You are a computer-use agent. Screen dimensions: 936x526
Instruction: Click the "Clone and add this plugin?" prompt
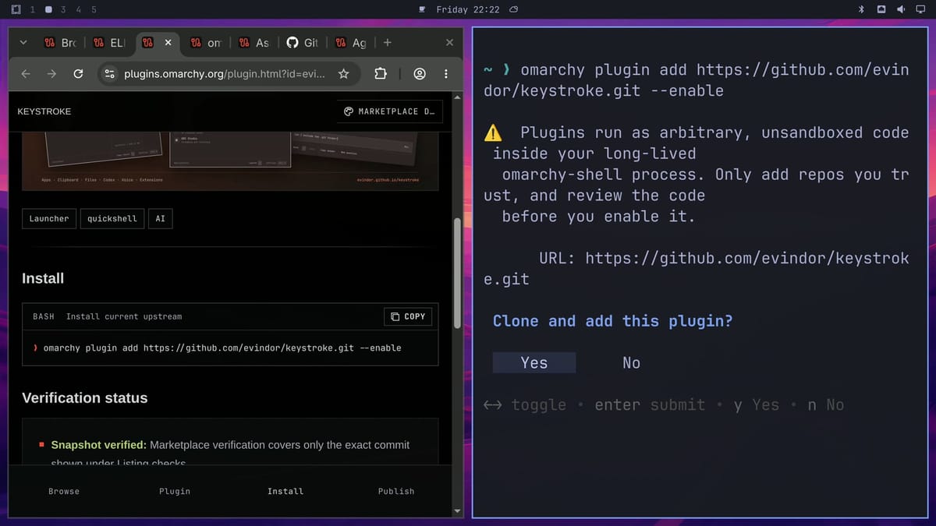613,321
